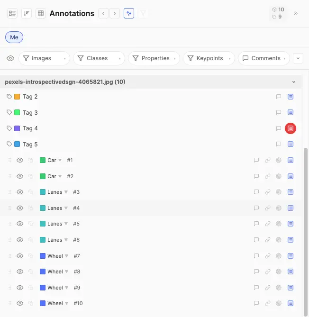Open the Images filter dropdown
The image size is (309, 317).
pyautogui.click(x=44, y=58)
